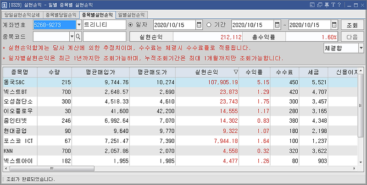The image size is (367, 185).
Task: Maximize the 실현손익 window
Action: click(356, 5)
